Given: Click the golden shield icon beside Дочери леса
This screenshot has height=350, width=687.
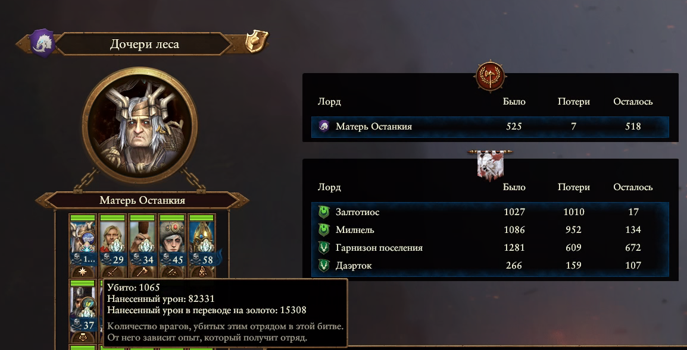Looking at the screenshot, I should pos(257,42).
